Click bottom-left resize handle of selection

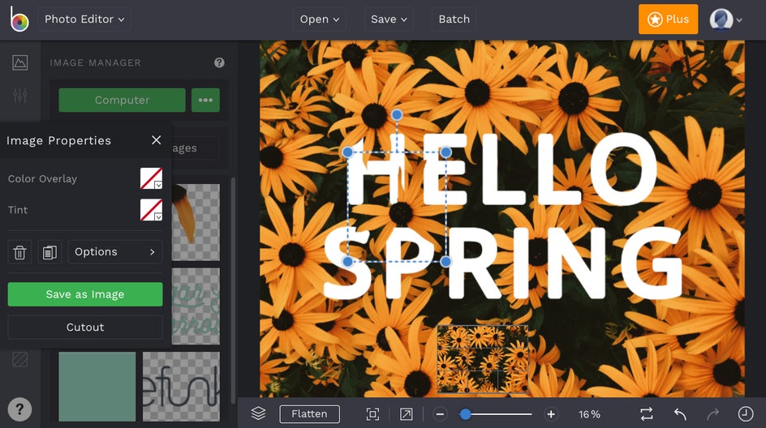pos(347,262)
